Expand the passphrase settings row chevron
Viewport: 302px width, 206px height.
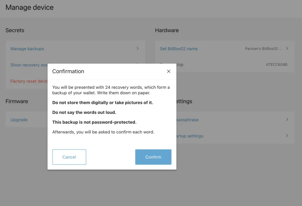[287, 120]
